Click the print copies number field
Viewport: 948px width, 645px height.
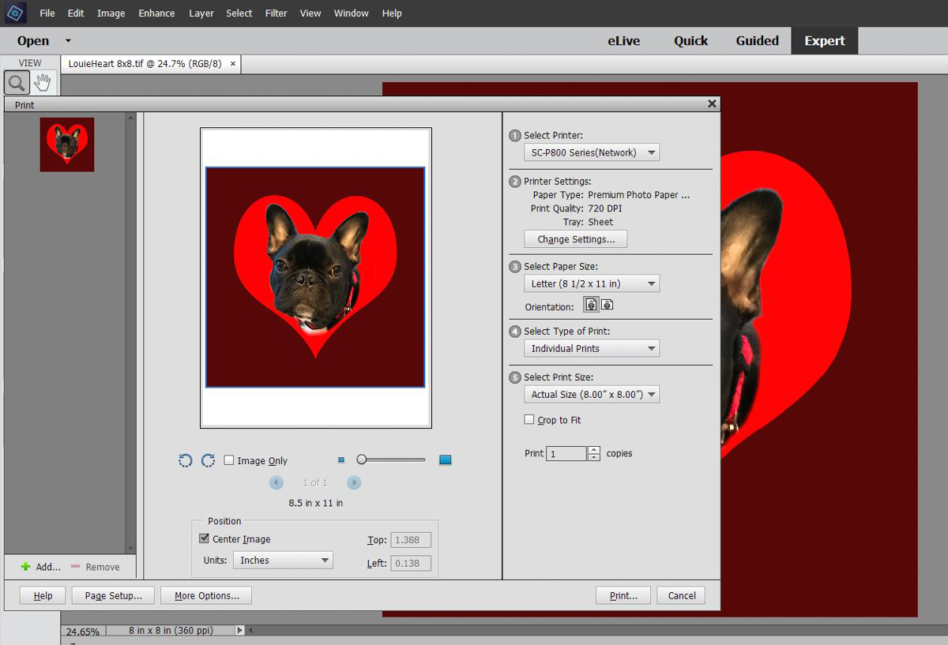pyautogui.click(x=566, y=453)
